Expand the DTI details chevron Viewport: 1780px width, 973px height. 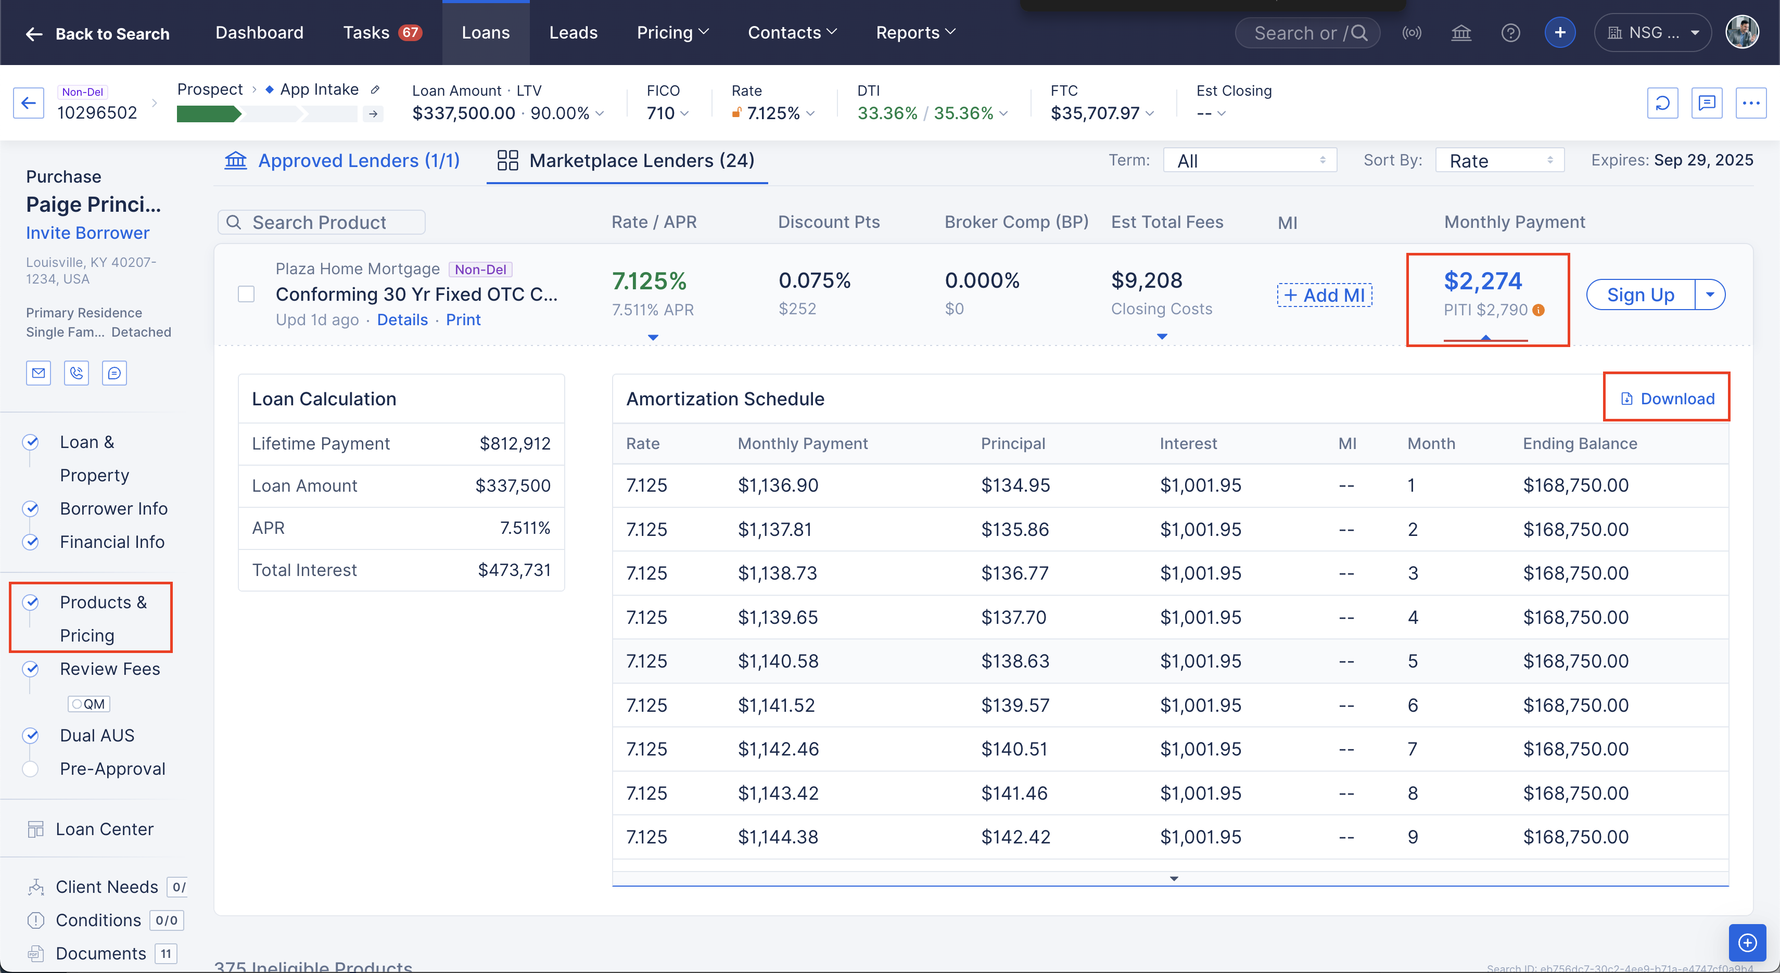[x=1005, y=113]
